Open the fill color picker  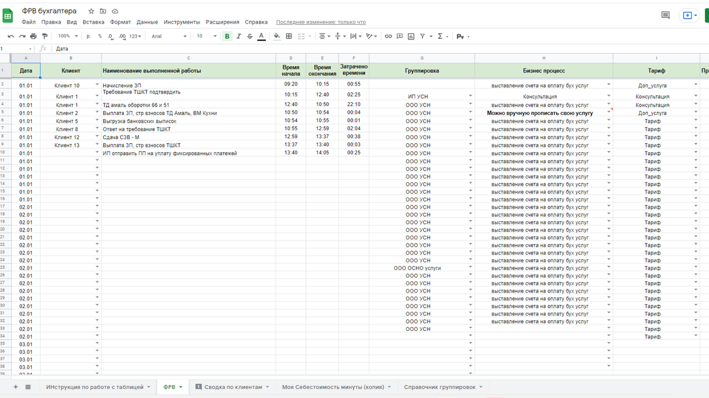(x=277, y=37)
